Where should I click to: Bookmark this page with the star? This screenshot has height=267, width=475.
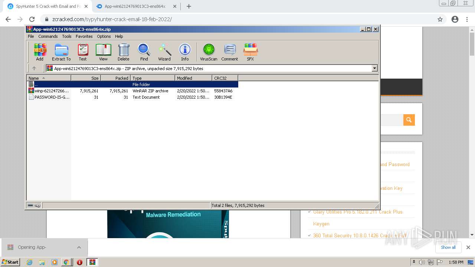point(440,19)
